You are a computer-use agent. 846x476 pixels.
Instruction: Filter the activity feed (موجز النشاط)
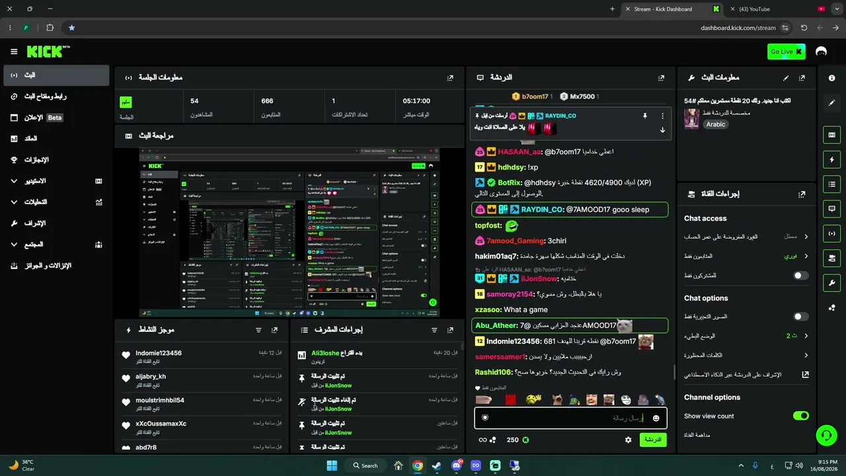tap(258, 330)
